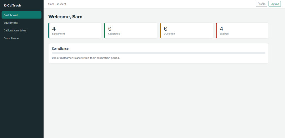Viewport: 285px width, 138px height.
Task: Select the Due soon count card
Action: point(186,30)
